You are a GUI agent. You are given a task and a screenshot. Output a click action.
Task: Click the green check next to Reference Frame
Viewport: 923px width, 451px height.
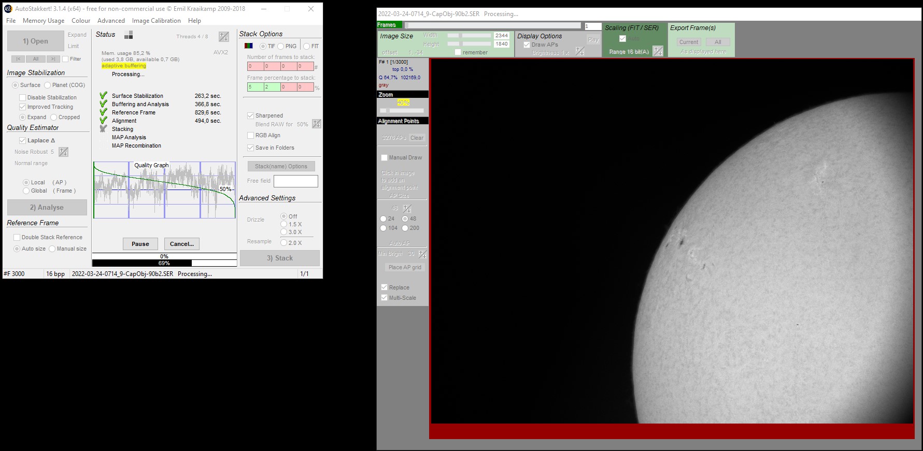103,112
